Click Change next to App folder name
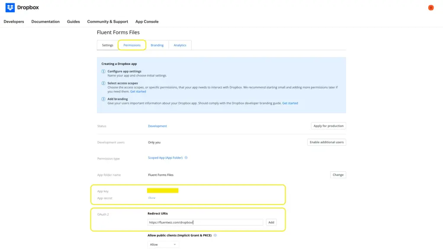Image resolution: width=443 pixels, height=249 pixels. coord(338,175)
